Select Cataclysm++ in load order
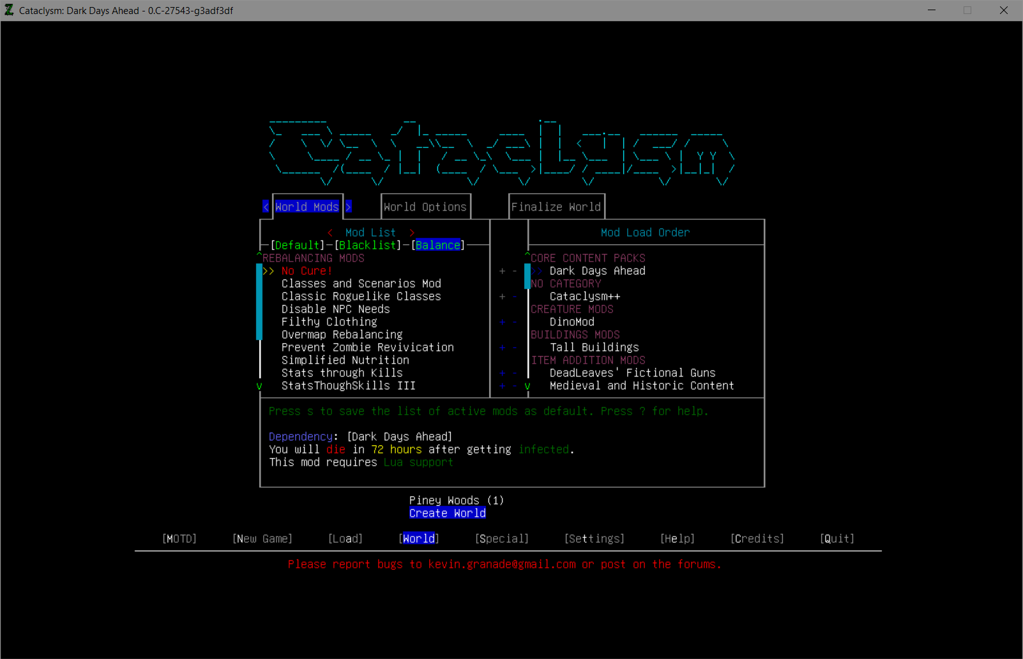Viewport: 1023px width, 659px height. 585,297
